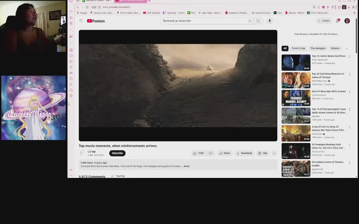Open options for Top 10 Heroic Movie Sacrifices

[349, 56]
